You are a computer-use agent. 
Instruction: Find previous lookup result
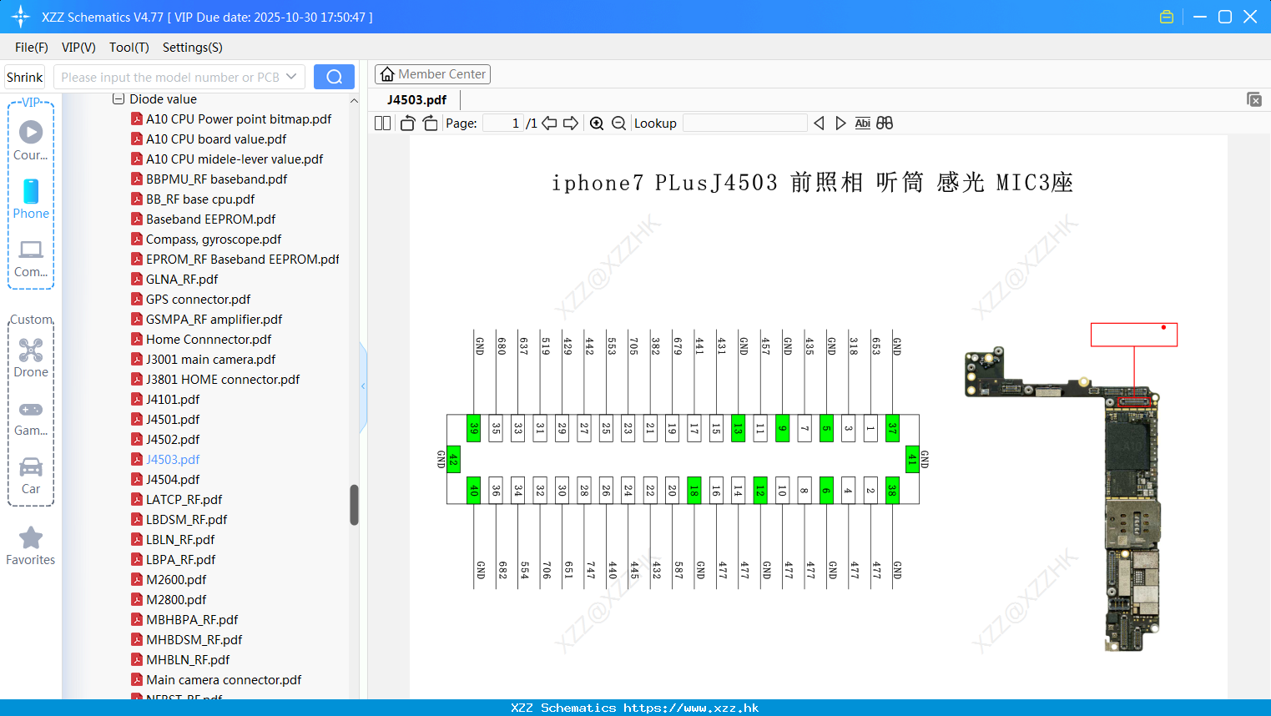click(819, 124)
